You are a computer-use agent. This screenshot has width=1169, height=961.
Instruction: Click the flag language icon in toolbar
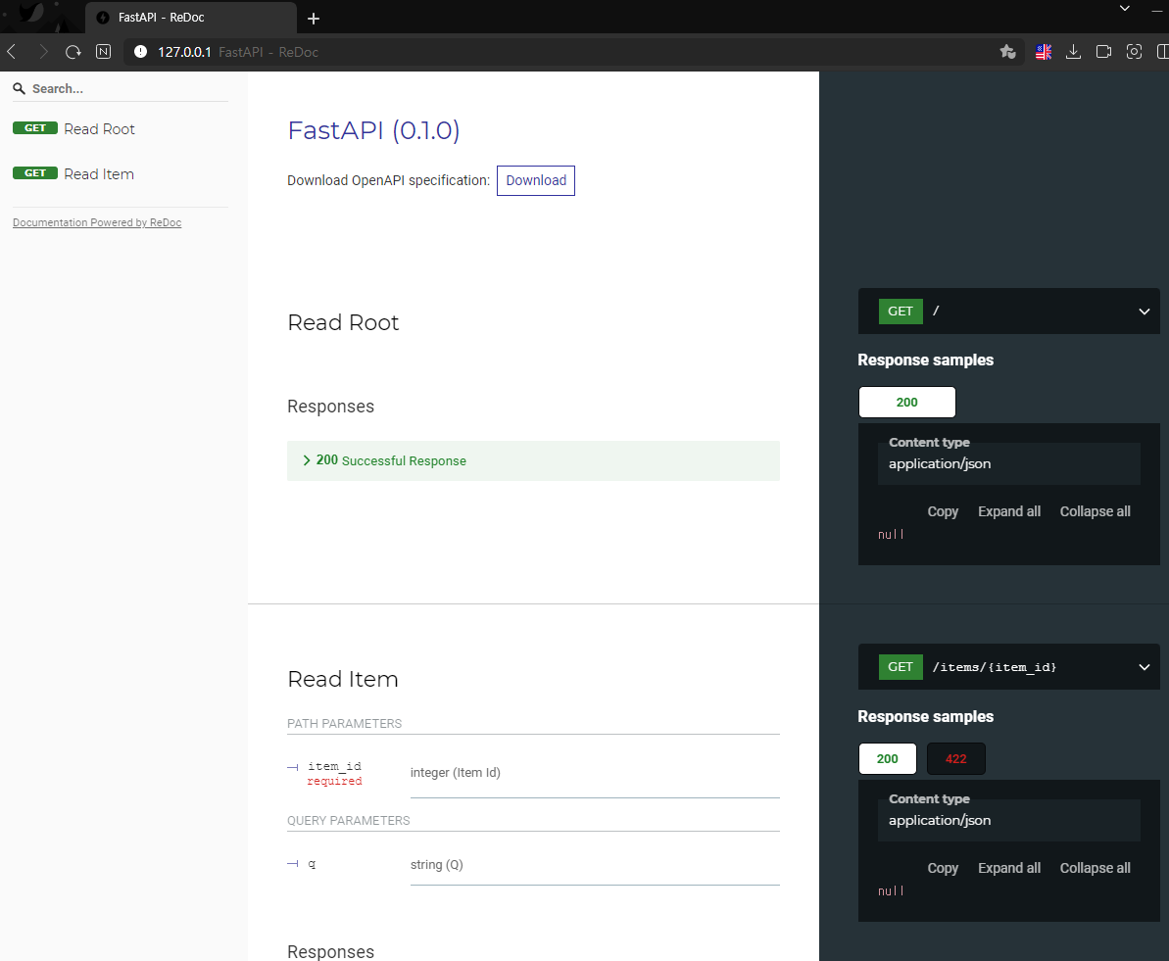pyautogui.click(x=1044, y=52)
